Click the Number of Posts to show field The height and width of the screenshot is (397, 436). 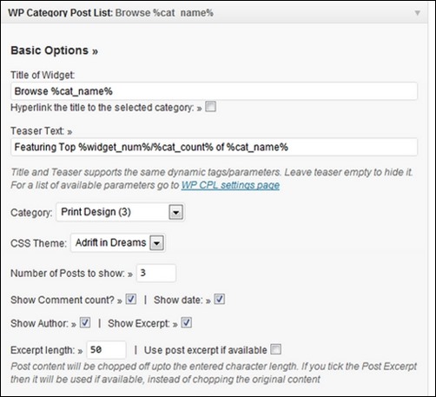pos(156,273)
